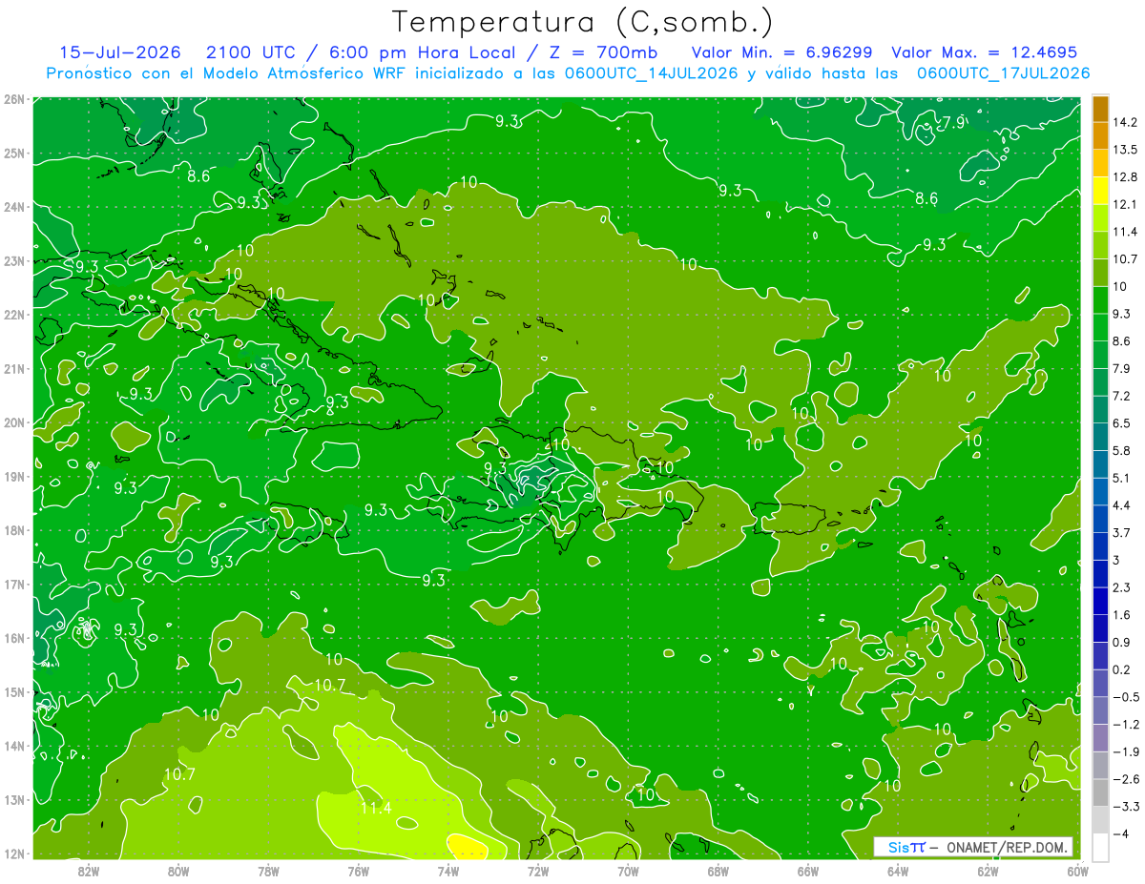Click the bright yellow maximum-temperature patch near 74W

(468, 845)
